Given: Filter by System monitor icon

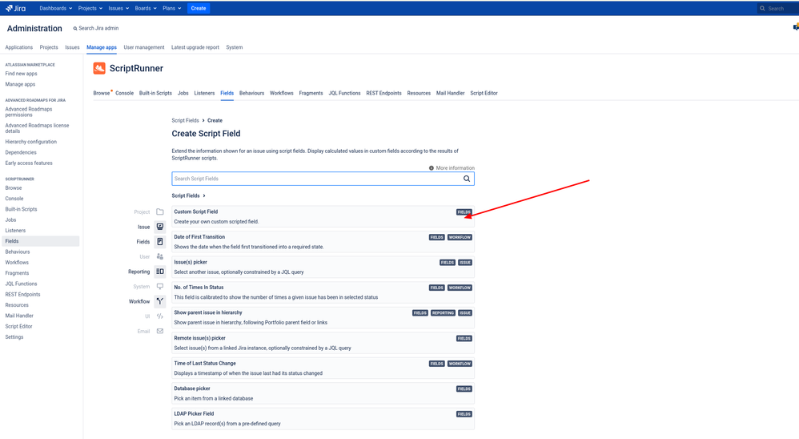Looking at the screenshot, I should (160, 287).
